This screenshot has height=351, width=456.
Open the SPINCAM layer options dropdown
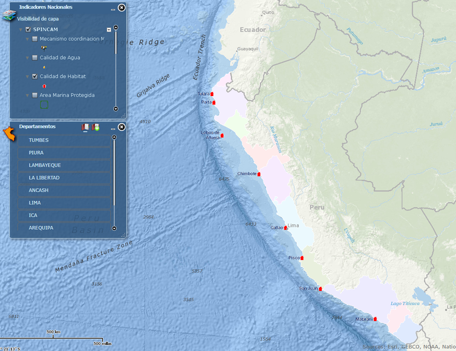(x=109, y=30)
